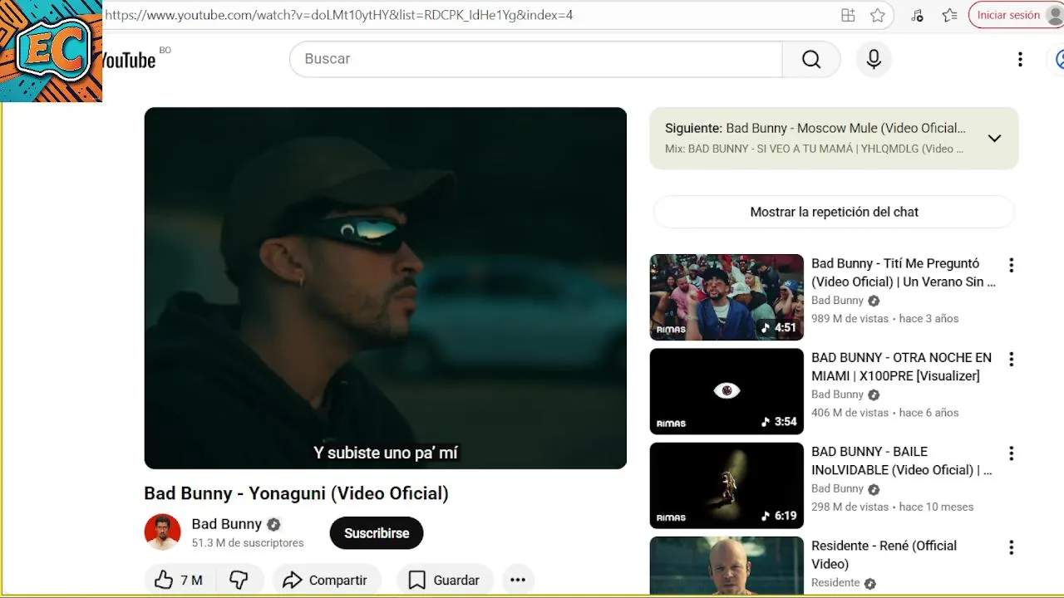1064x598 pixels.
Task: Open Tití Me Preguntó video thumbnail
Action: pyautogui.click(x=727, y=297)
